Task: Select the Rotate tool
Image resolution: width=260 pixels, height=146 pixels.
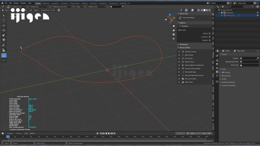Action: (x=4, y=30)
